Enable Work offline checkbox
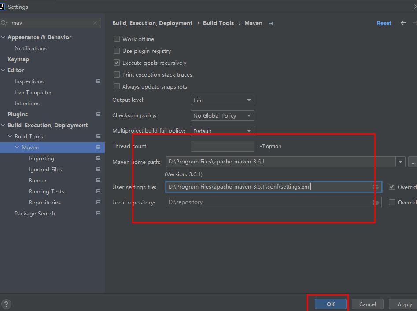Image resolution: width=417 pixels, height=311 pixels. [117, 39]
